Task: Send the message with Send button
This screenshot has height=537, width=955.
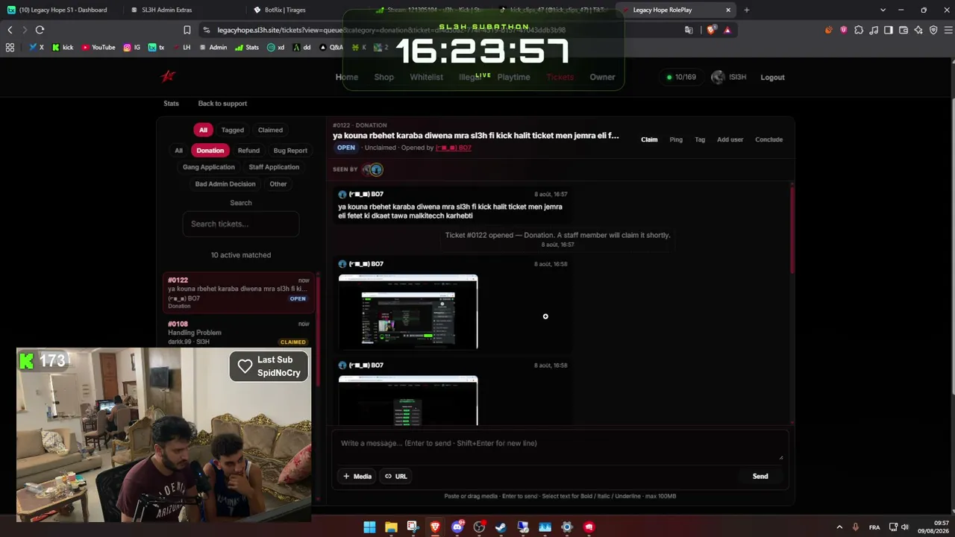Action: pyautogui.click(x=760, y=476)
